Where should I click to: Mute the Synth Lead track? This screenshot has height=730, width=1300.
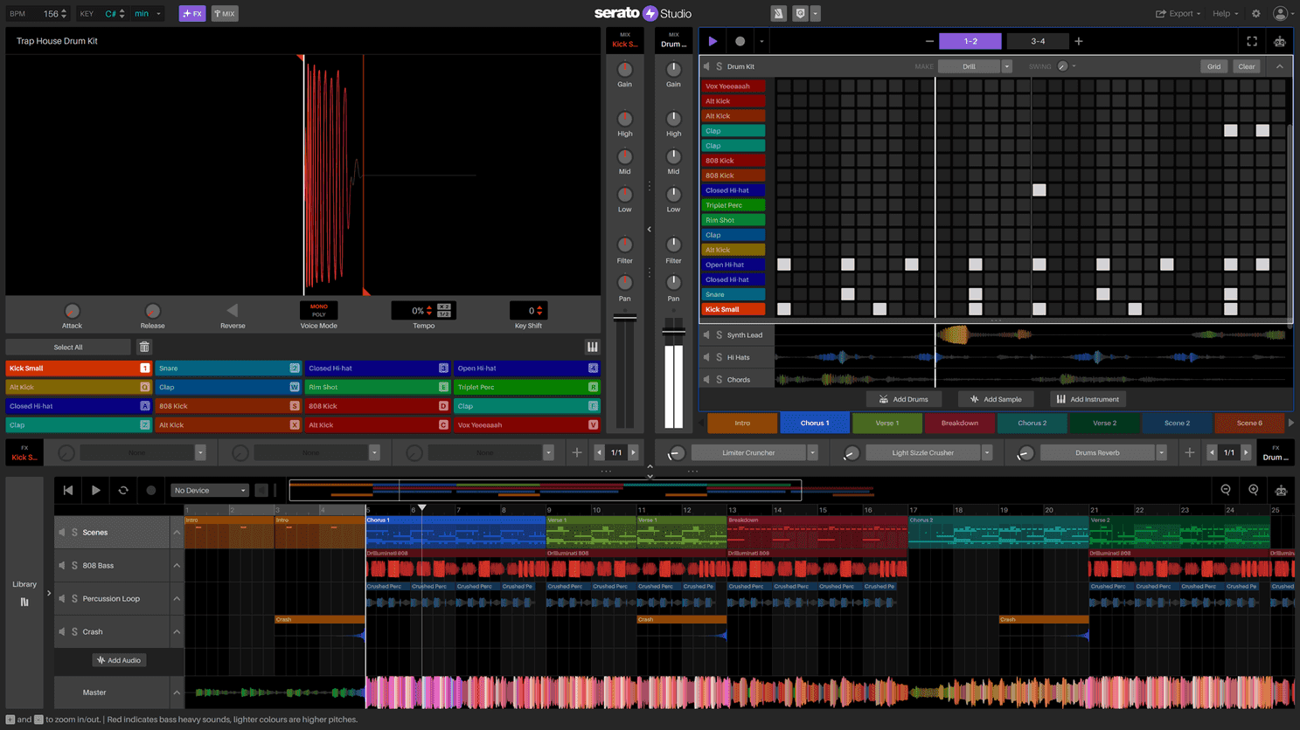(706, 334)
